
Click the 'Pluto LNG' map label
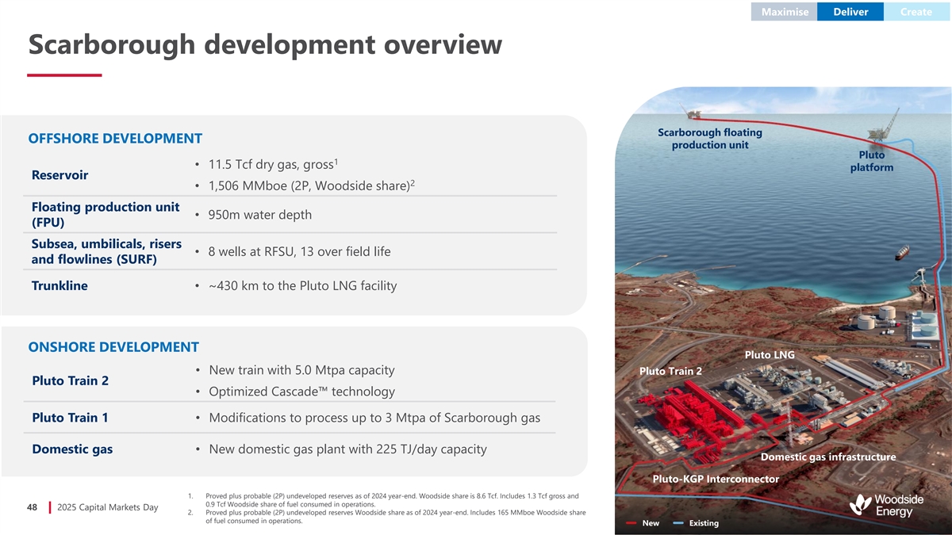[770, 354]
